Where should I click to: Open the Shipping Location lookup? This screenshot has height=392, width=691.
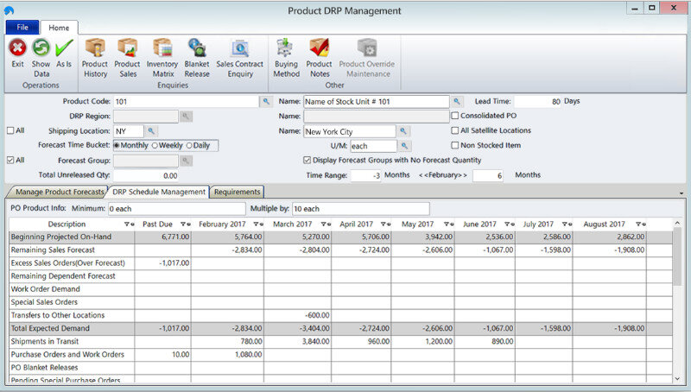151,130
